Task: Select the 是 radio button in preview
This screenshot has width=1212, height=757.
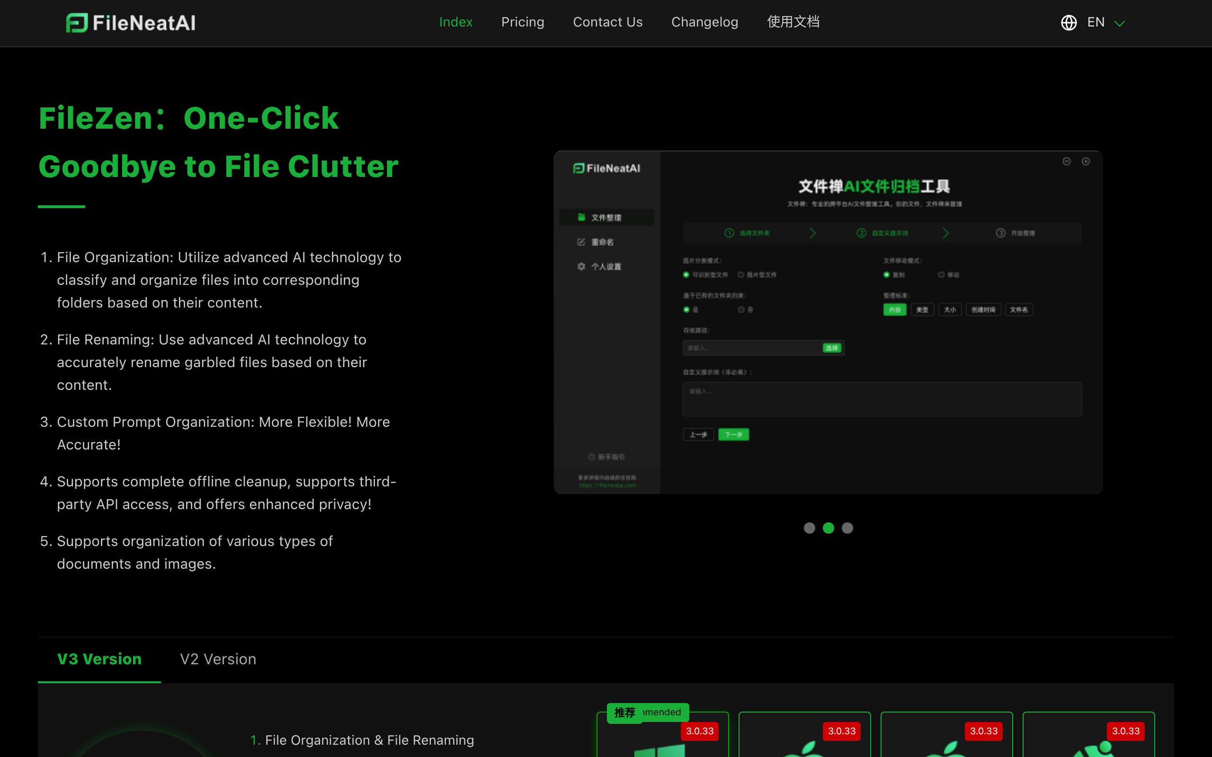Action: 686,309
